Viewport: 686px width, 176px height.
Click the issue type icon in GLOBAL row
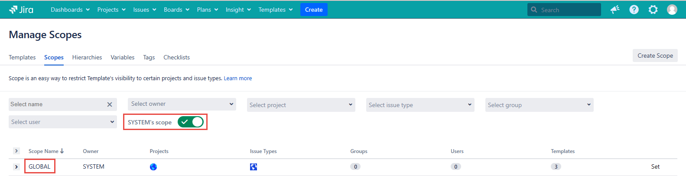point(254,167)
